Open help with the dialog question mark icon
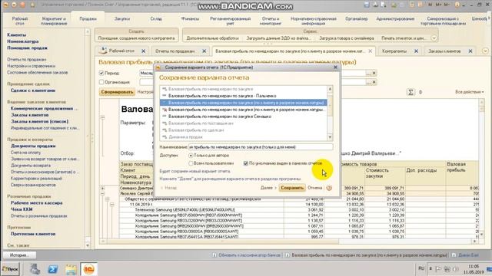The image size is (492, 276). point(329,188)
